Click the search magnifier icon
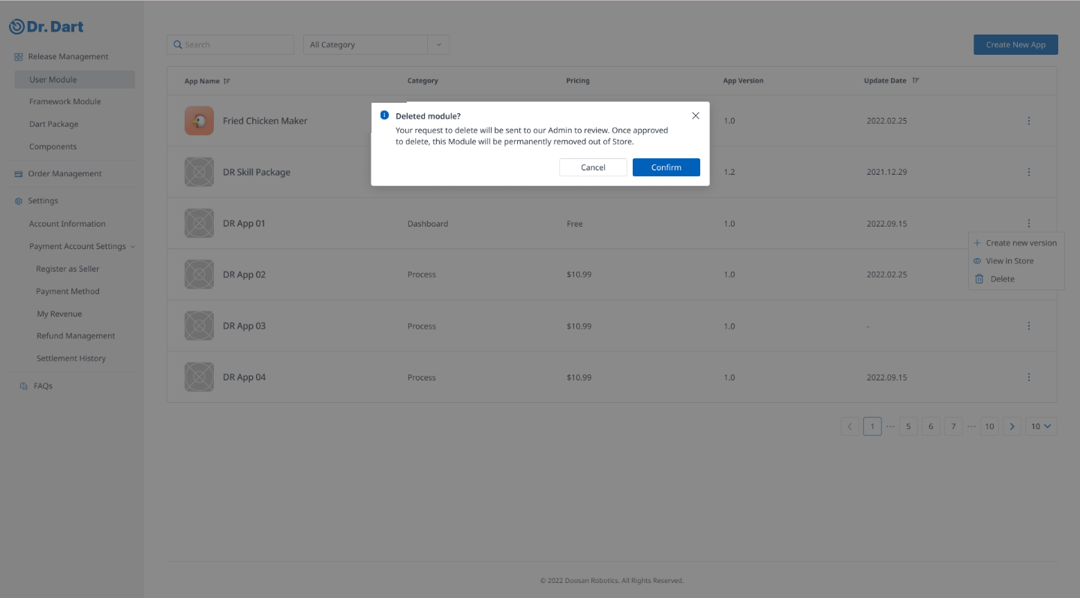This screenshot has height=598, width=1080. 178,45
